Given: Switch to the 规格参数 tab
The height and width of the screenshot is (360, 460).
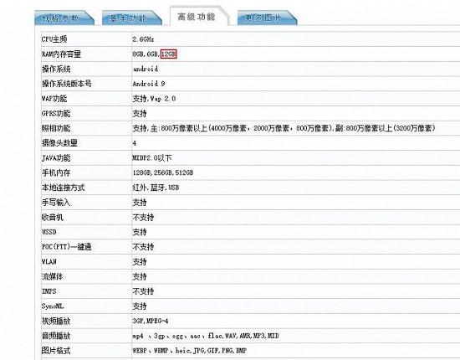Looking at the screenshot, I should point(64,18).
